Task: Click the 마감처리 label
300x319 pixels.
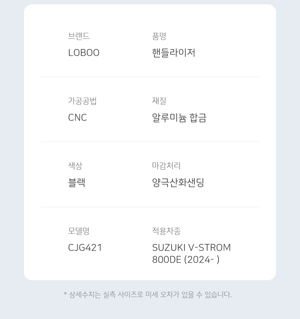Action: [x=166, y=166]
